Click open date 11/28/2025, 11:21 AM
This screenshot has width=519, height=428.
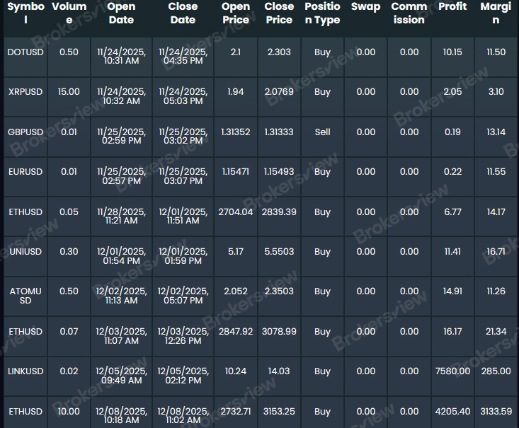[x=121, y=216]
